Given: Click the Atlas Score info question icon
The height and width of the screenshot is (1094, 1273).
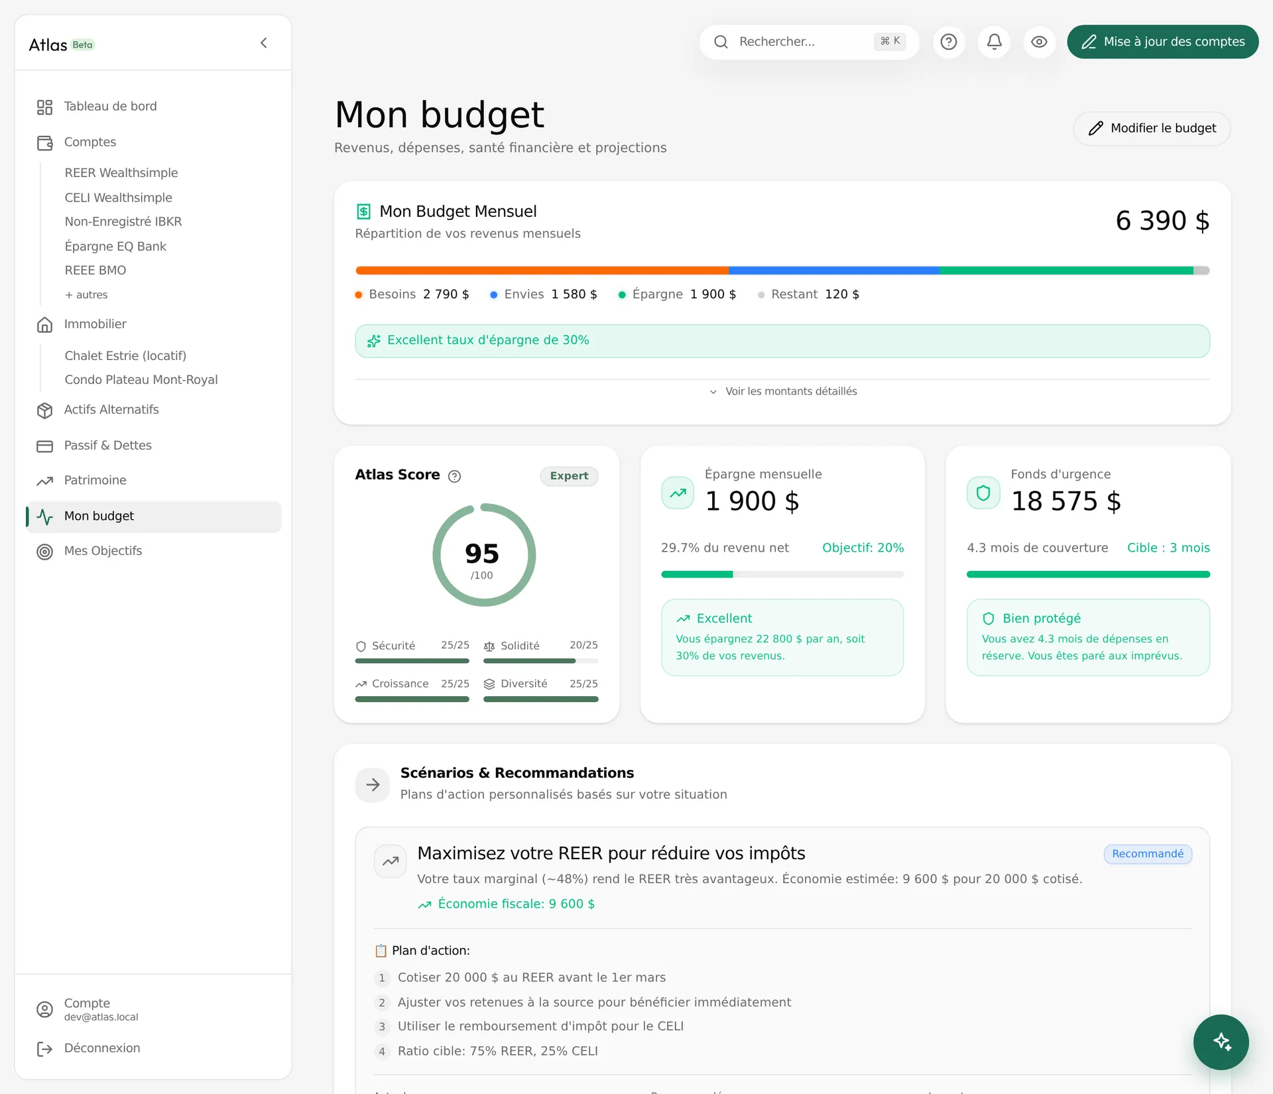Looking at the screenshot, I should pos(454,476).
